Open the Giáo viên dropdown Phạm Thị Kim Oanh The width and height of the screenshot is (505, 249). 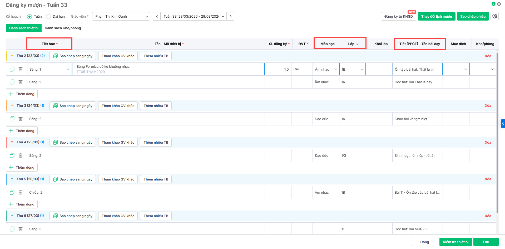tap(121, 16)
